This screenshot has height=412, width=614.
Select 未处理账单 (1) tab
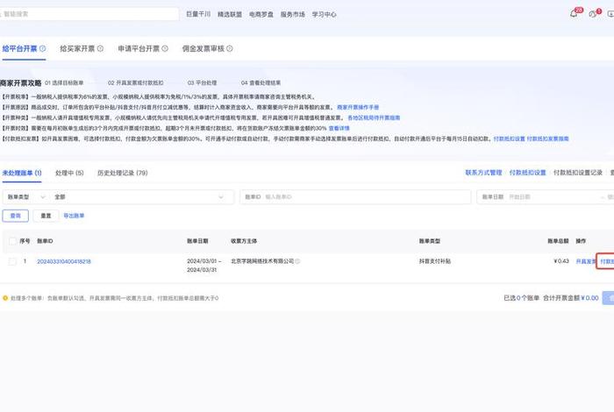pos(22,173)
